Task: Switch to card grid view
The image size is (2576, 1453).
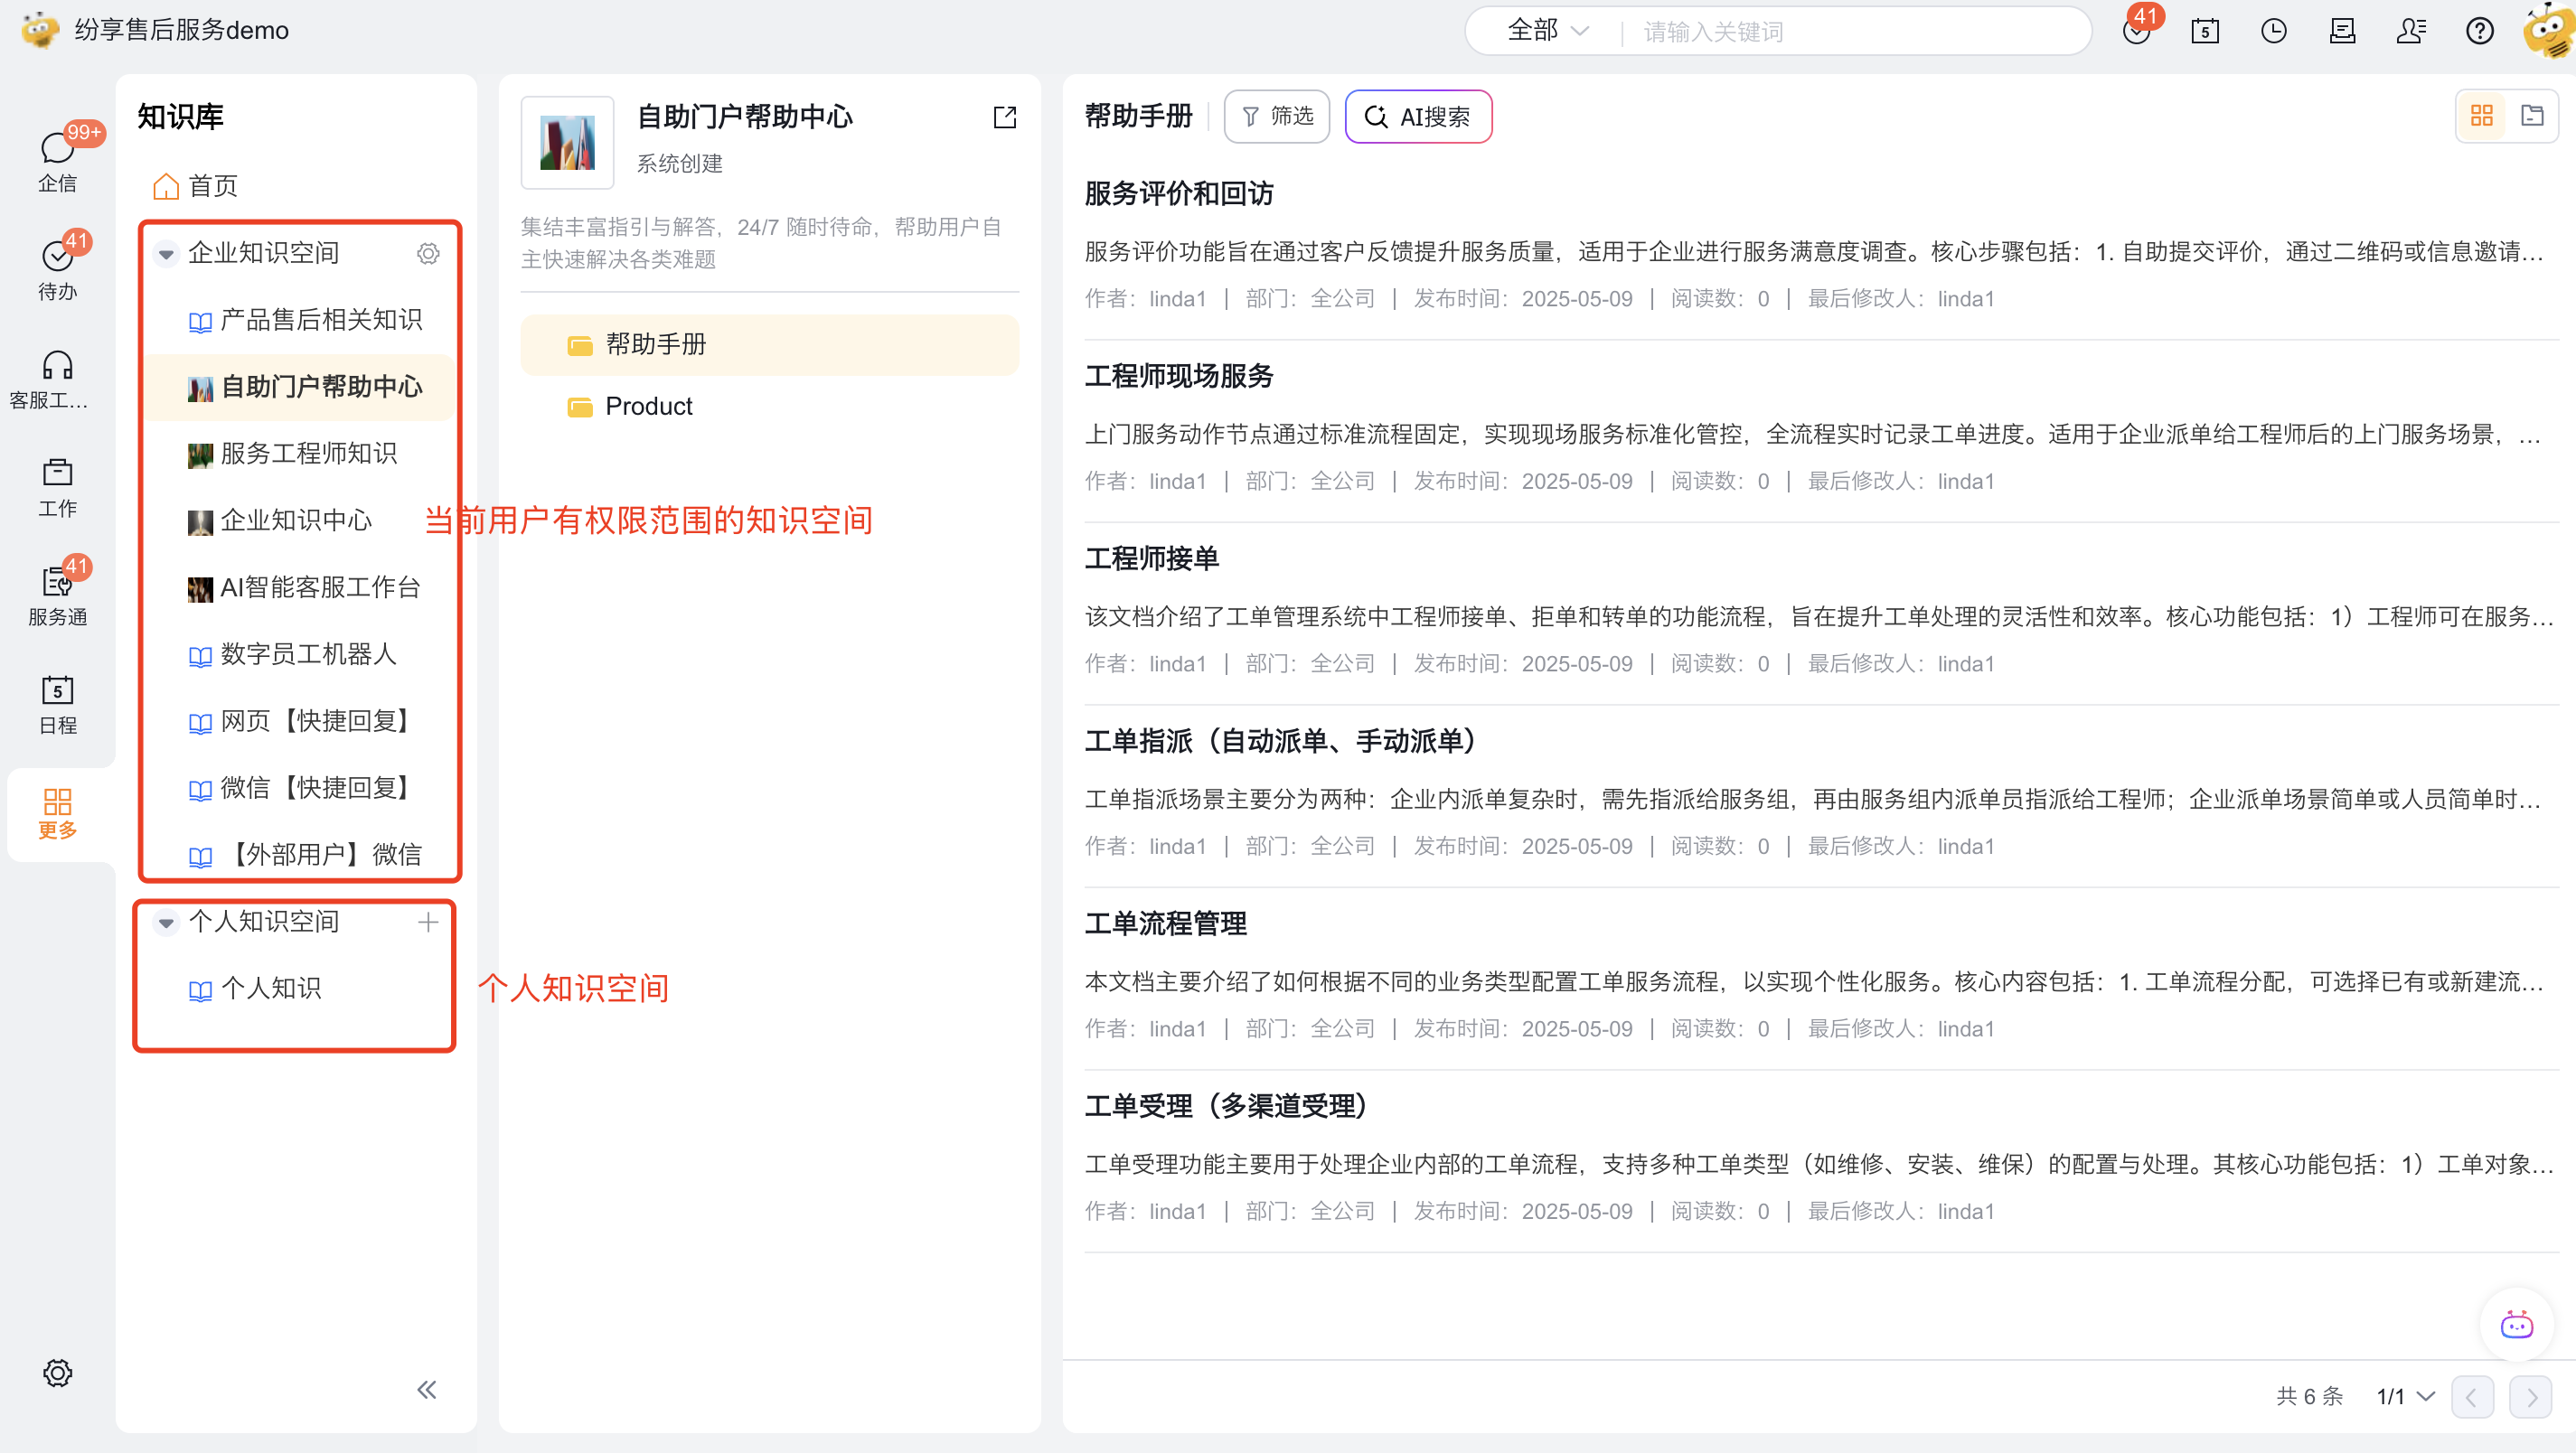Action: click(2482, 116)
